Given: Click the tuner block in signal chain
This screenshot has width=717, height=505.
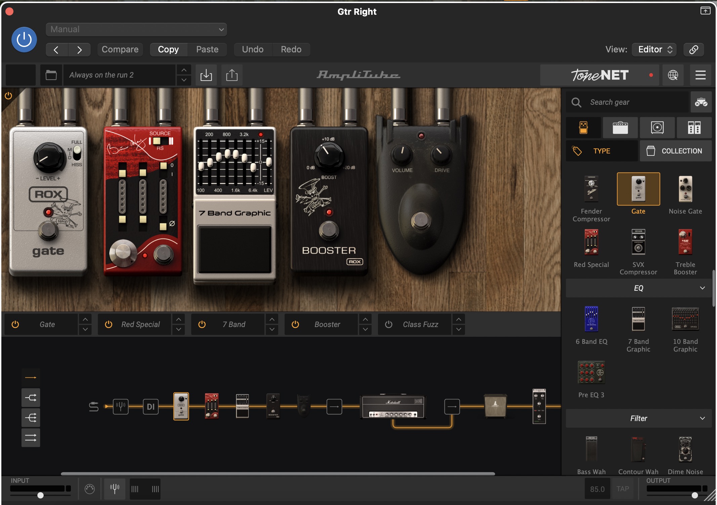Looking at the screenshot, I should tap(121, 407).
